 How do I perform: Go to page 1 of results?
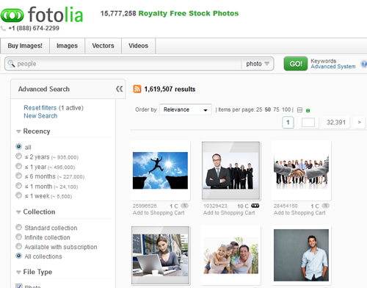[288, 123]
